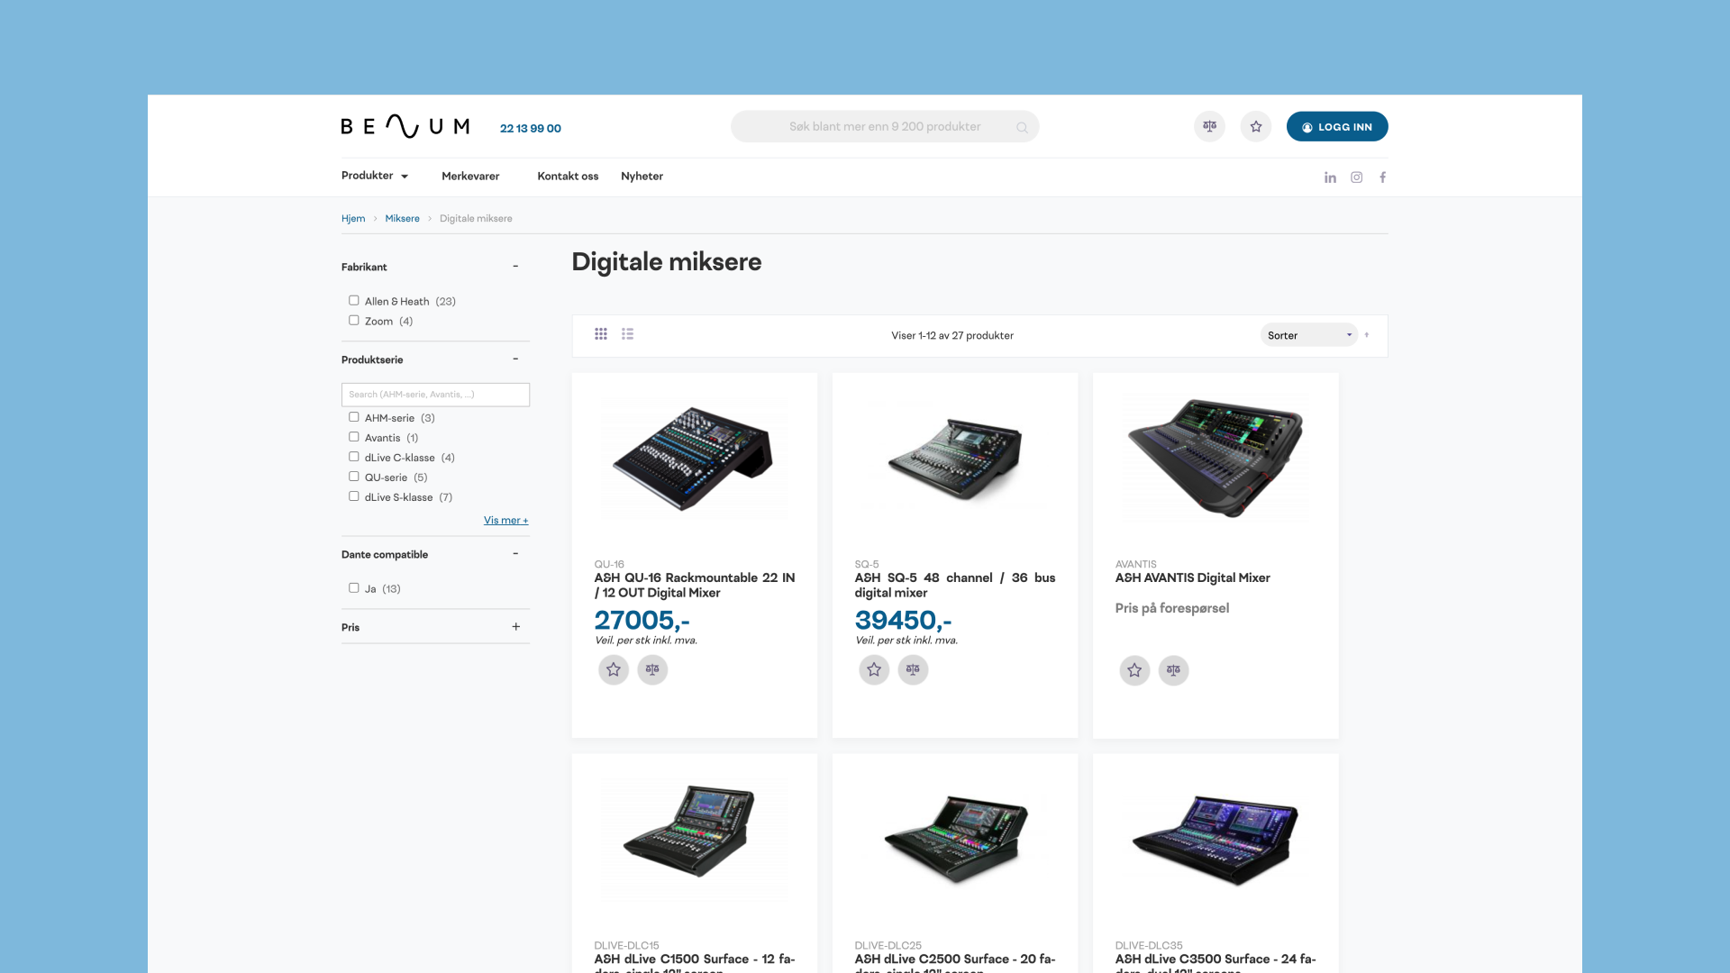
Task: Click the Produktserie search box
Action: (435, 395)
